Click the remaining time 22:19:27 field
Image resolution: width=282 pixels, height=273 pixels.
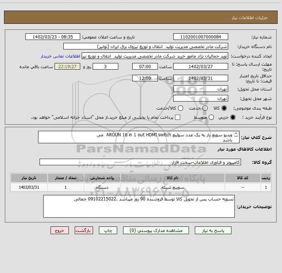point(67,66)
